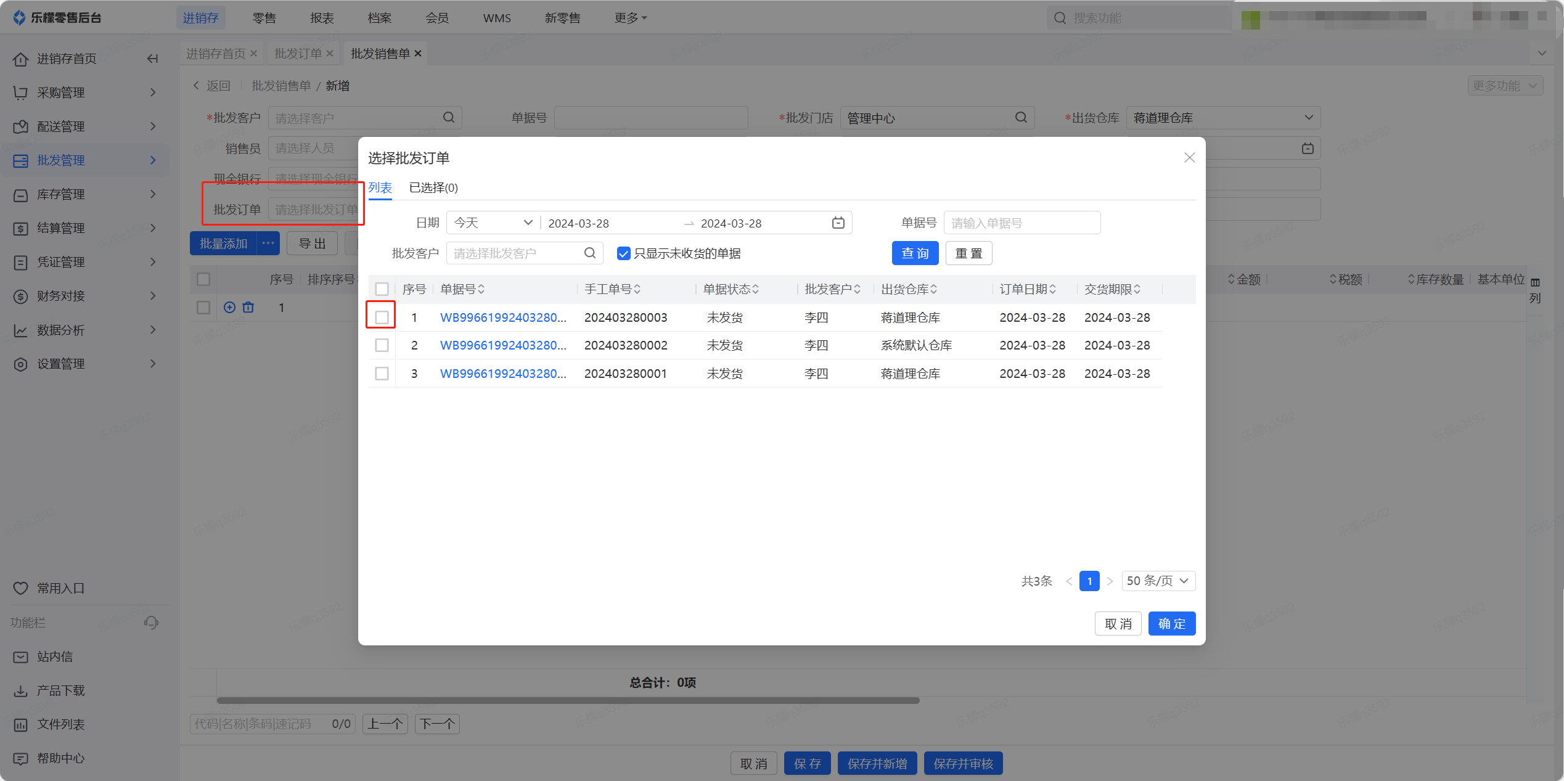Screen dimensions: 1564x781
Task: Click the search icon in dialog 批发客户 field
Action: (590, 253)
